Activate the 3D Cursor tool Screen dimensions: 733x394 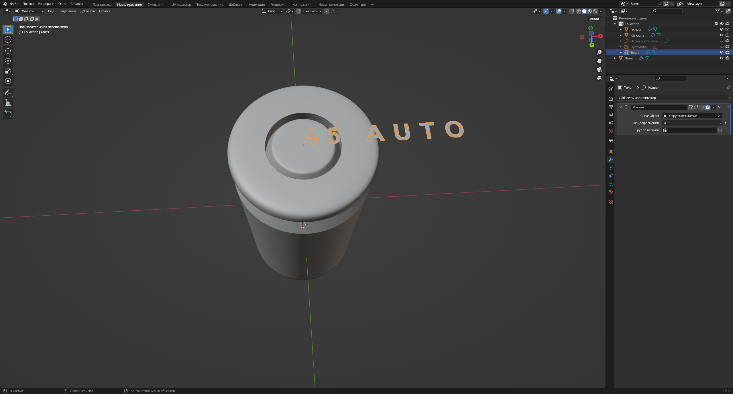[8, 39]
